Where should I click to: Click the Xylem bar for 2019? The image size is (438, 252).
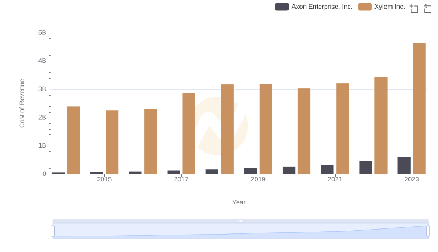[266, 129]
